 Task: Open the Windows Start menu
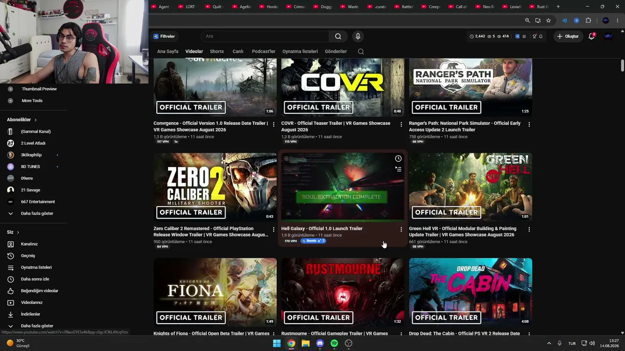pyautogui.click(x=277, y=343)
